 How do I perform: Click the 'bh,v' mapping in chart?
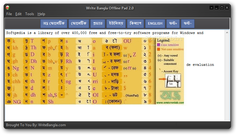(x=53, y=61)
